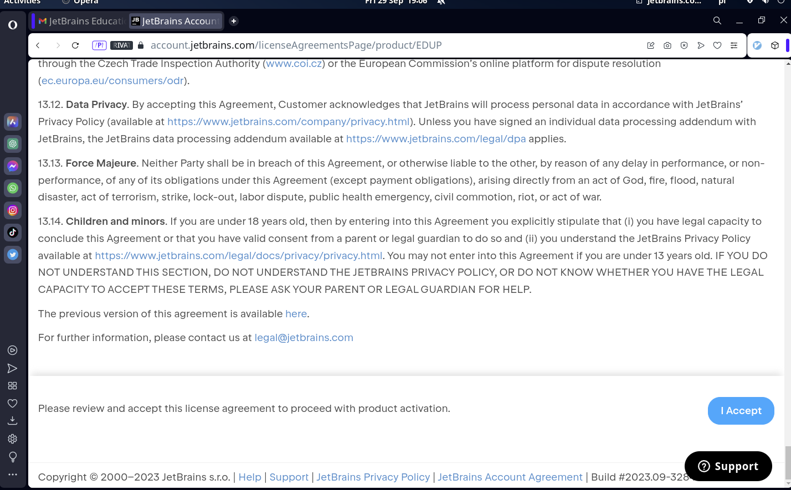Click the padlock site security icon
Viewport: 791px width, 490px height.
[x=141, y=45]
